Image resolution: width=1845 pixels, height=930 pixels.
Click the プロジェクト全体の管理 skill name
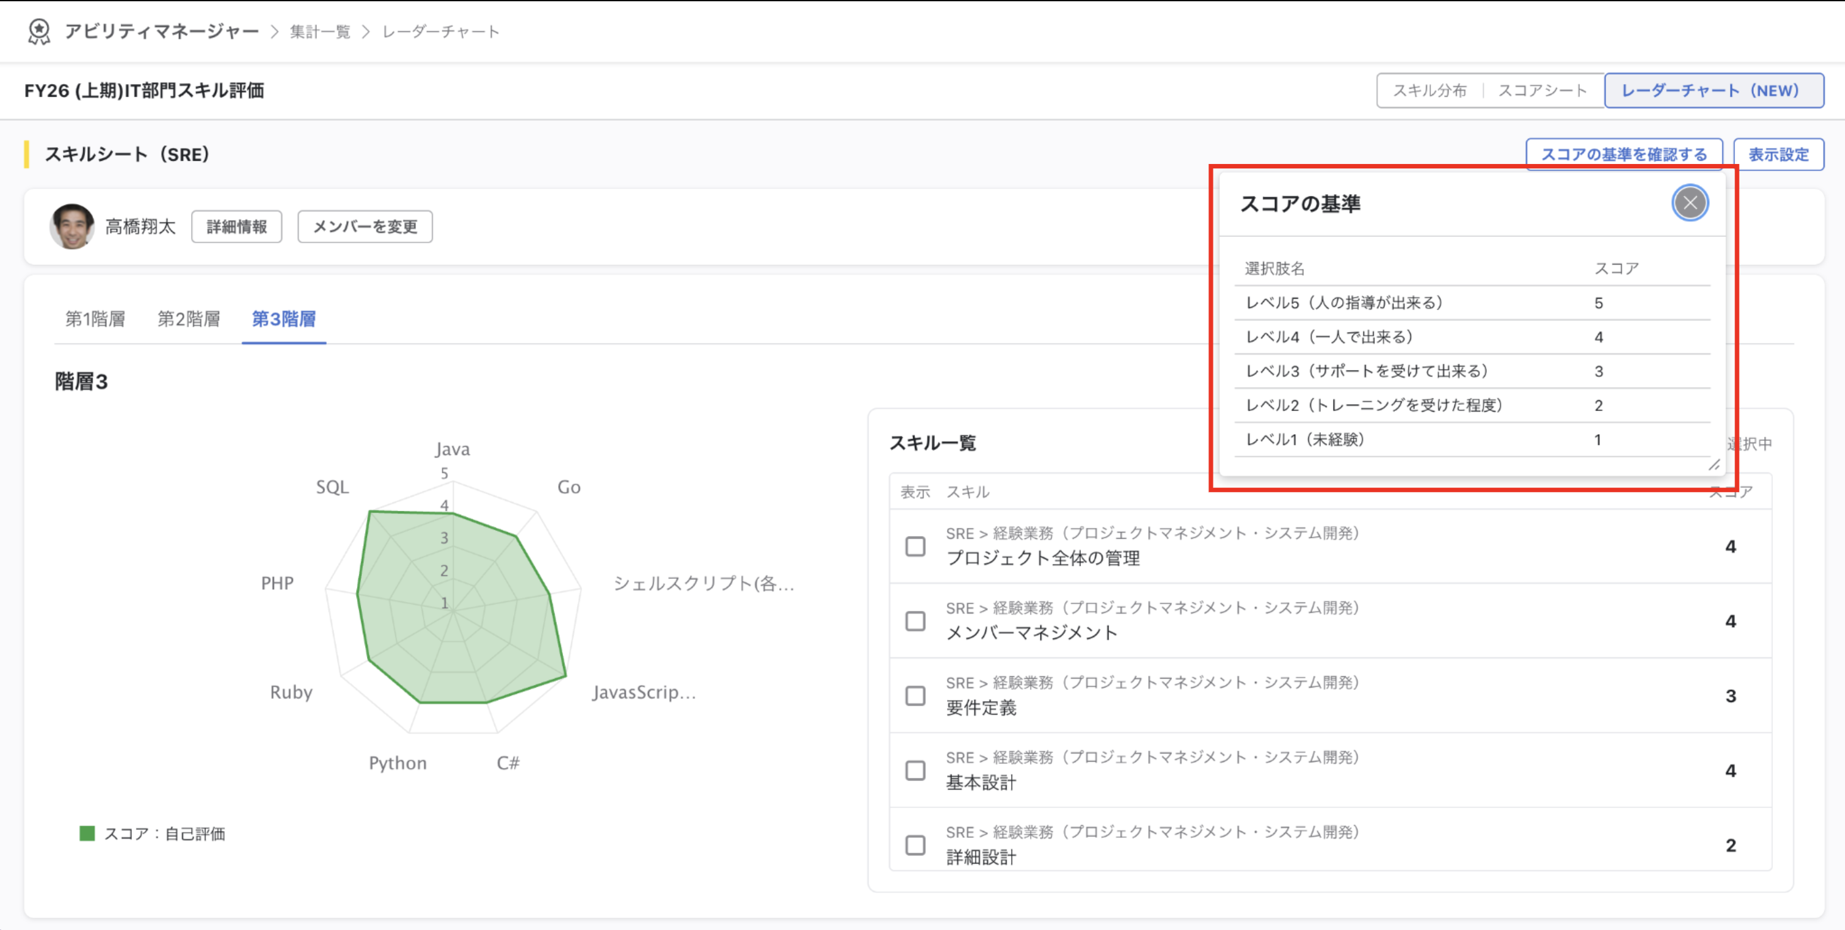tap(1043, 559)
